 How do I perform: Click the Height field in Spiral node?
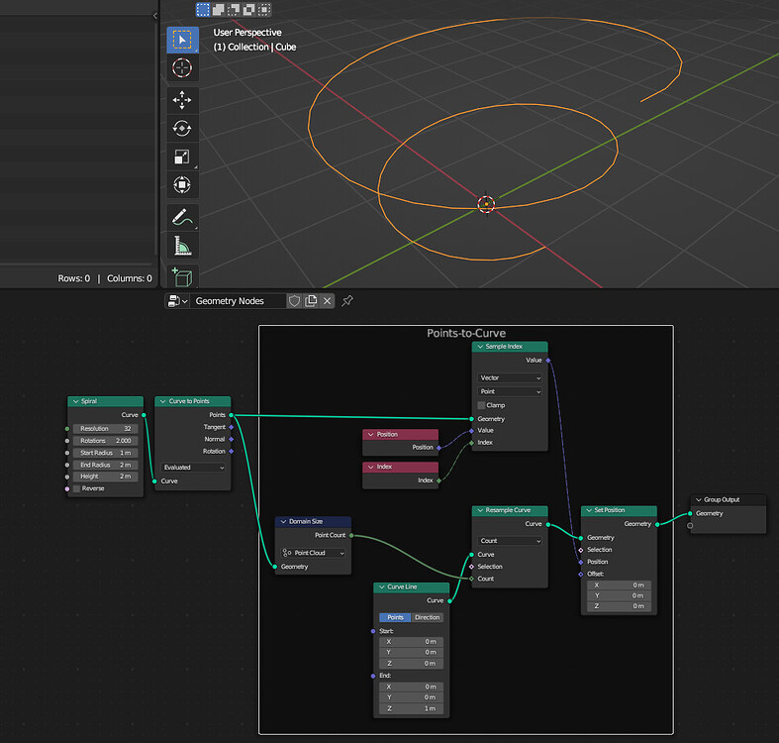coord(105,477)
